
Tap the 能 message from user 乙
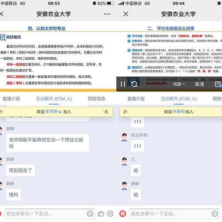(136, 170)
